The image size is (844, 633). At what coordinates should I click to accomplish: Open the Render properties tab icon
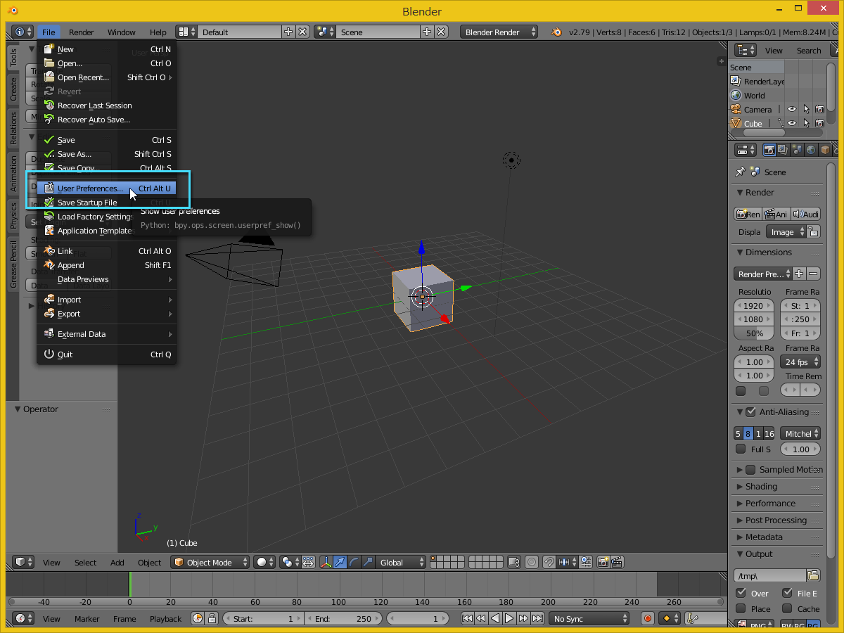(x=769, y=150)
